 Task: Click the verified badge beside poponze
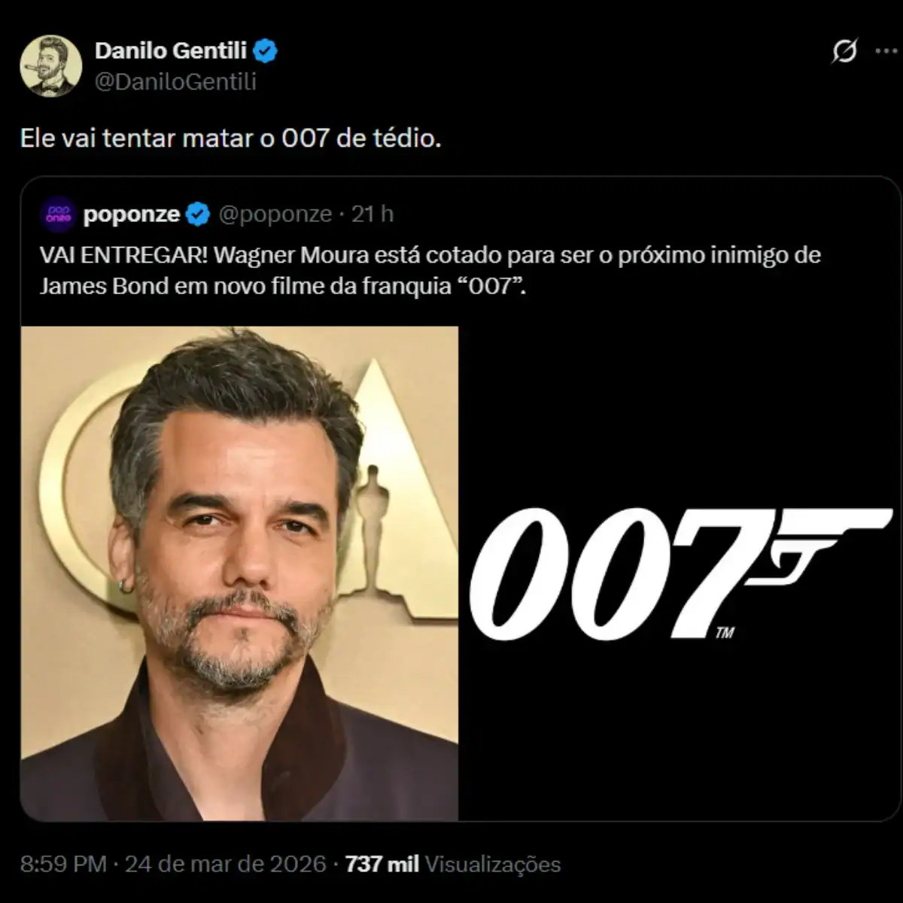tap(198, 214)
